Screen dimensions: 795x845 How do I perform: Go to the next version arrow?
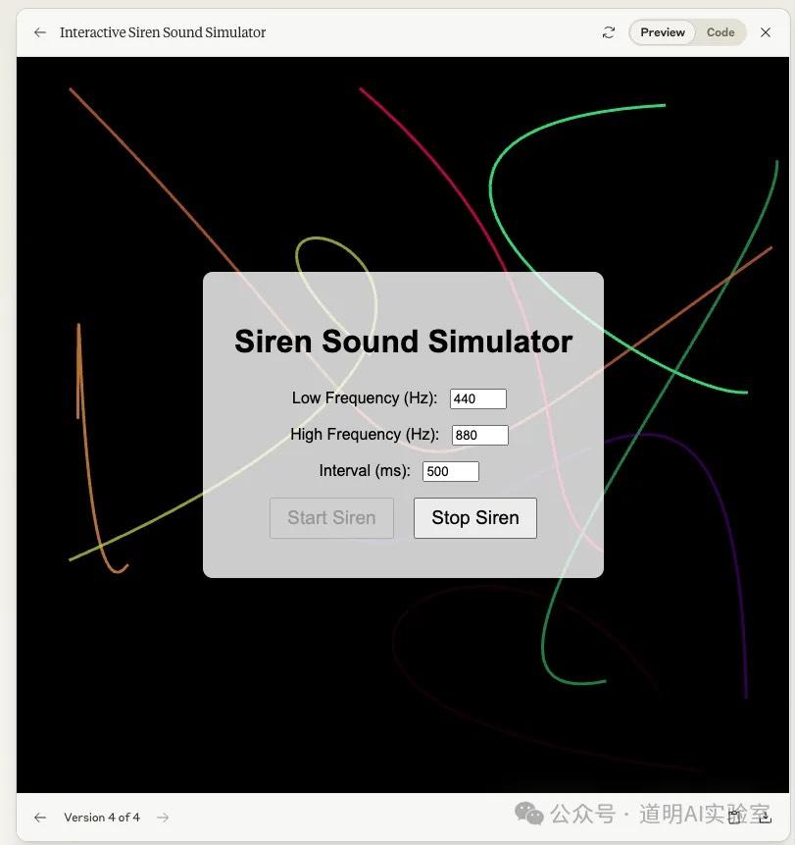[x=163, y=816]
